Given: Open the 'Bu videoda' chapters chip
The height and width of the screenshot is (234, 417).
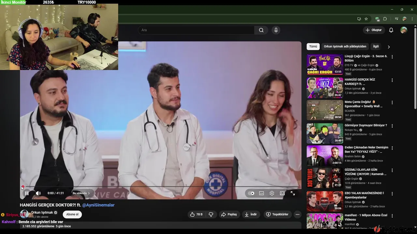Looking at the screenshot, I should pos(81,193).
